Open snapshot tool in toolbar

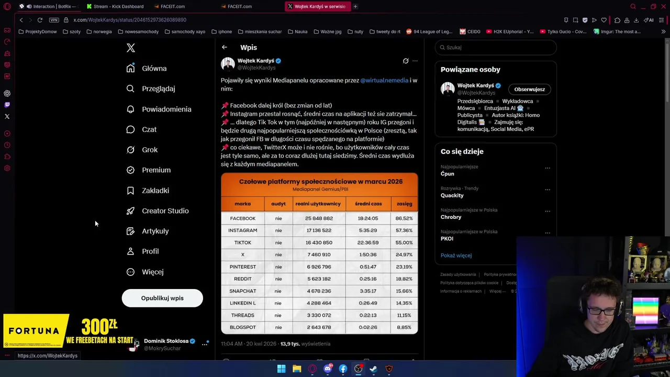click(x=575, y=20)
